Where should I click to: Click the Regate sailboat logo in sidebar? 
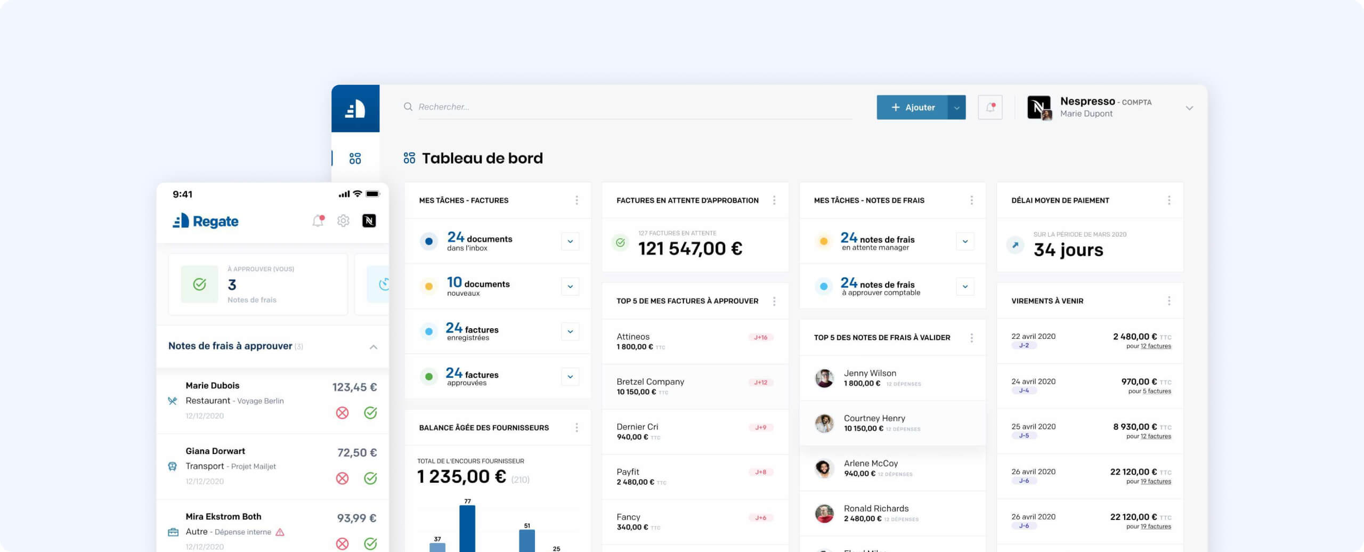pos(355,109)
